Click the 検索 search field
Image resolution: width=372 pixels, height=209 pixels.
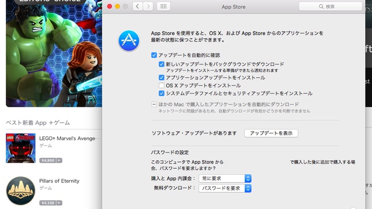(x=331, y=6)
